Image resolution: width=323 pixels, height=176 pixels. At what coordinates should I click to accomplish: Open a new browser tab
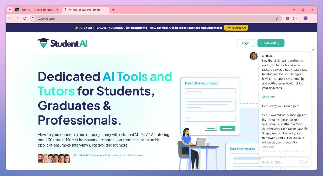point(113,10)
